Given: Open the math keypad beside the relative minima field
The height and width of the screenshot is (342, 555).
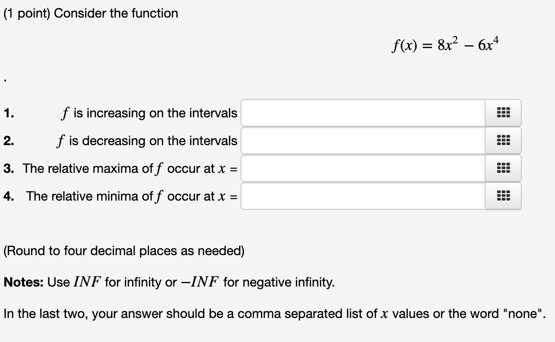Looking at the screenshot, I should (x=503, y=196).
